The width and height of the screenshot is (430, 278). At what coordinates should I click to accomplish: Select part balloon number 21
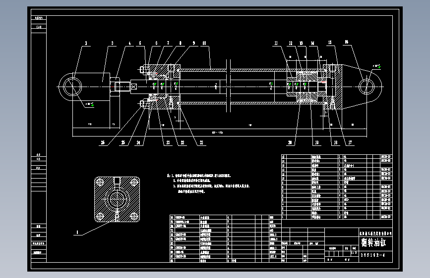[x=201, y=142]
